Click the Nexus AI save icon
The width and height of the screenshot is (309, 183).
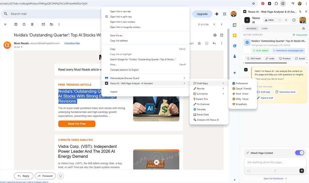[x=304, y=29]
